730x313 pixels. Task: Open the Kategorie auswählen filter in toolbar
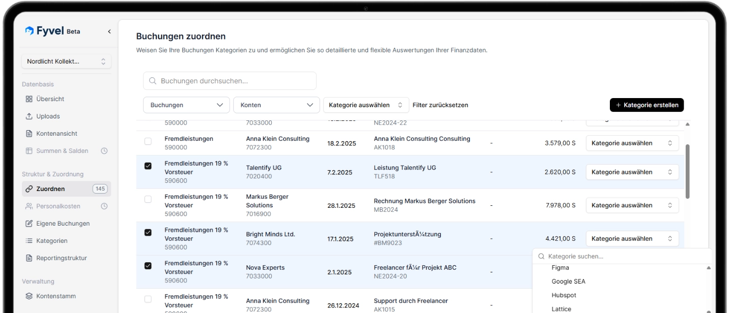366,105
